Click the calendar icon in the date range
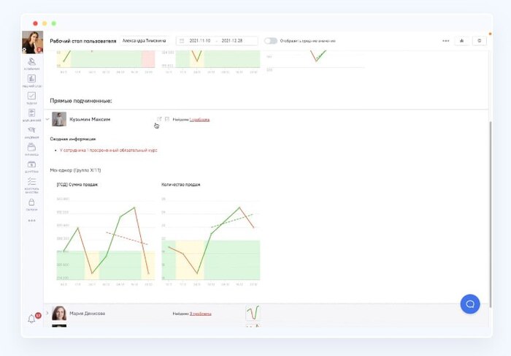Screen dimensions: 511x356 tap(182, 41)
